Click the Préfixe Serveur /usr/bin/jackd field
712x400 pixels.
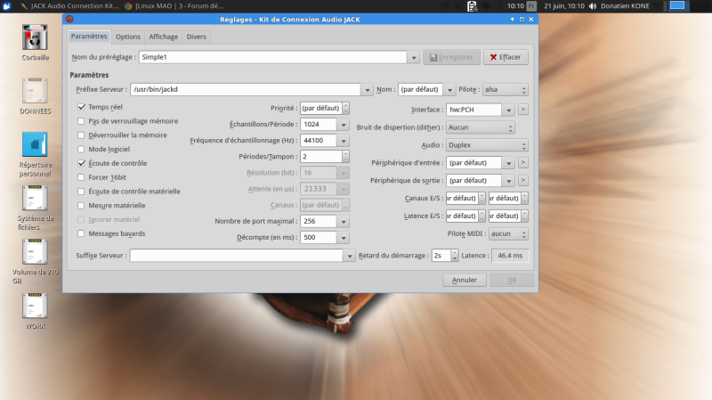246,90
